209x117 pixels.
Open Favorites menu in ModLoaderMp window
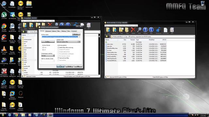[124, 25]
